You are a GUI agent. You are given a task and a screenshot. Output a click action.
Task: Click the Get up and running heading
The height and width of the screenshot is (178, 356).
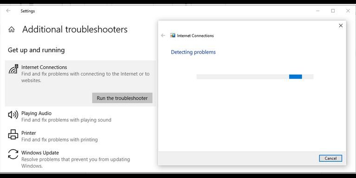pyautogui.click(x=36, y=50)
